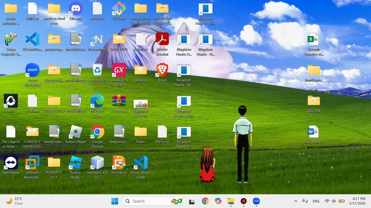Click the VMware Workstation desktop shortcut
371x208 pixels.
[32, 168]
